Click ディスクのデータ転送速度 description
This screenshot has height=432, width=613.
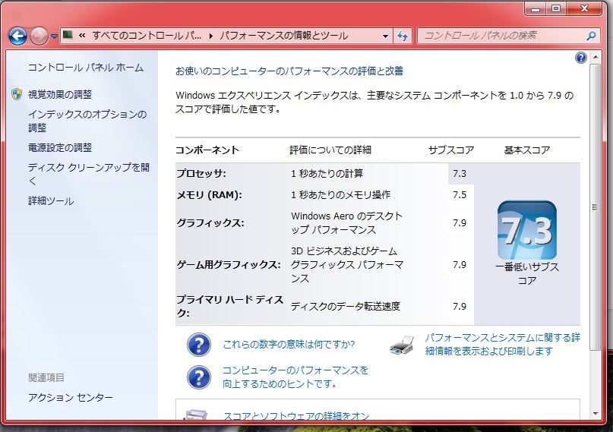click(345, 306)
